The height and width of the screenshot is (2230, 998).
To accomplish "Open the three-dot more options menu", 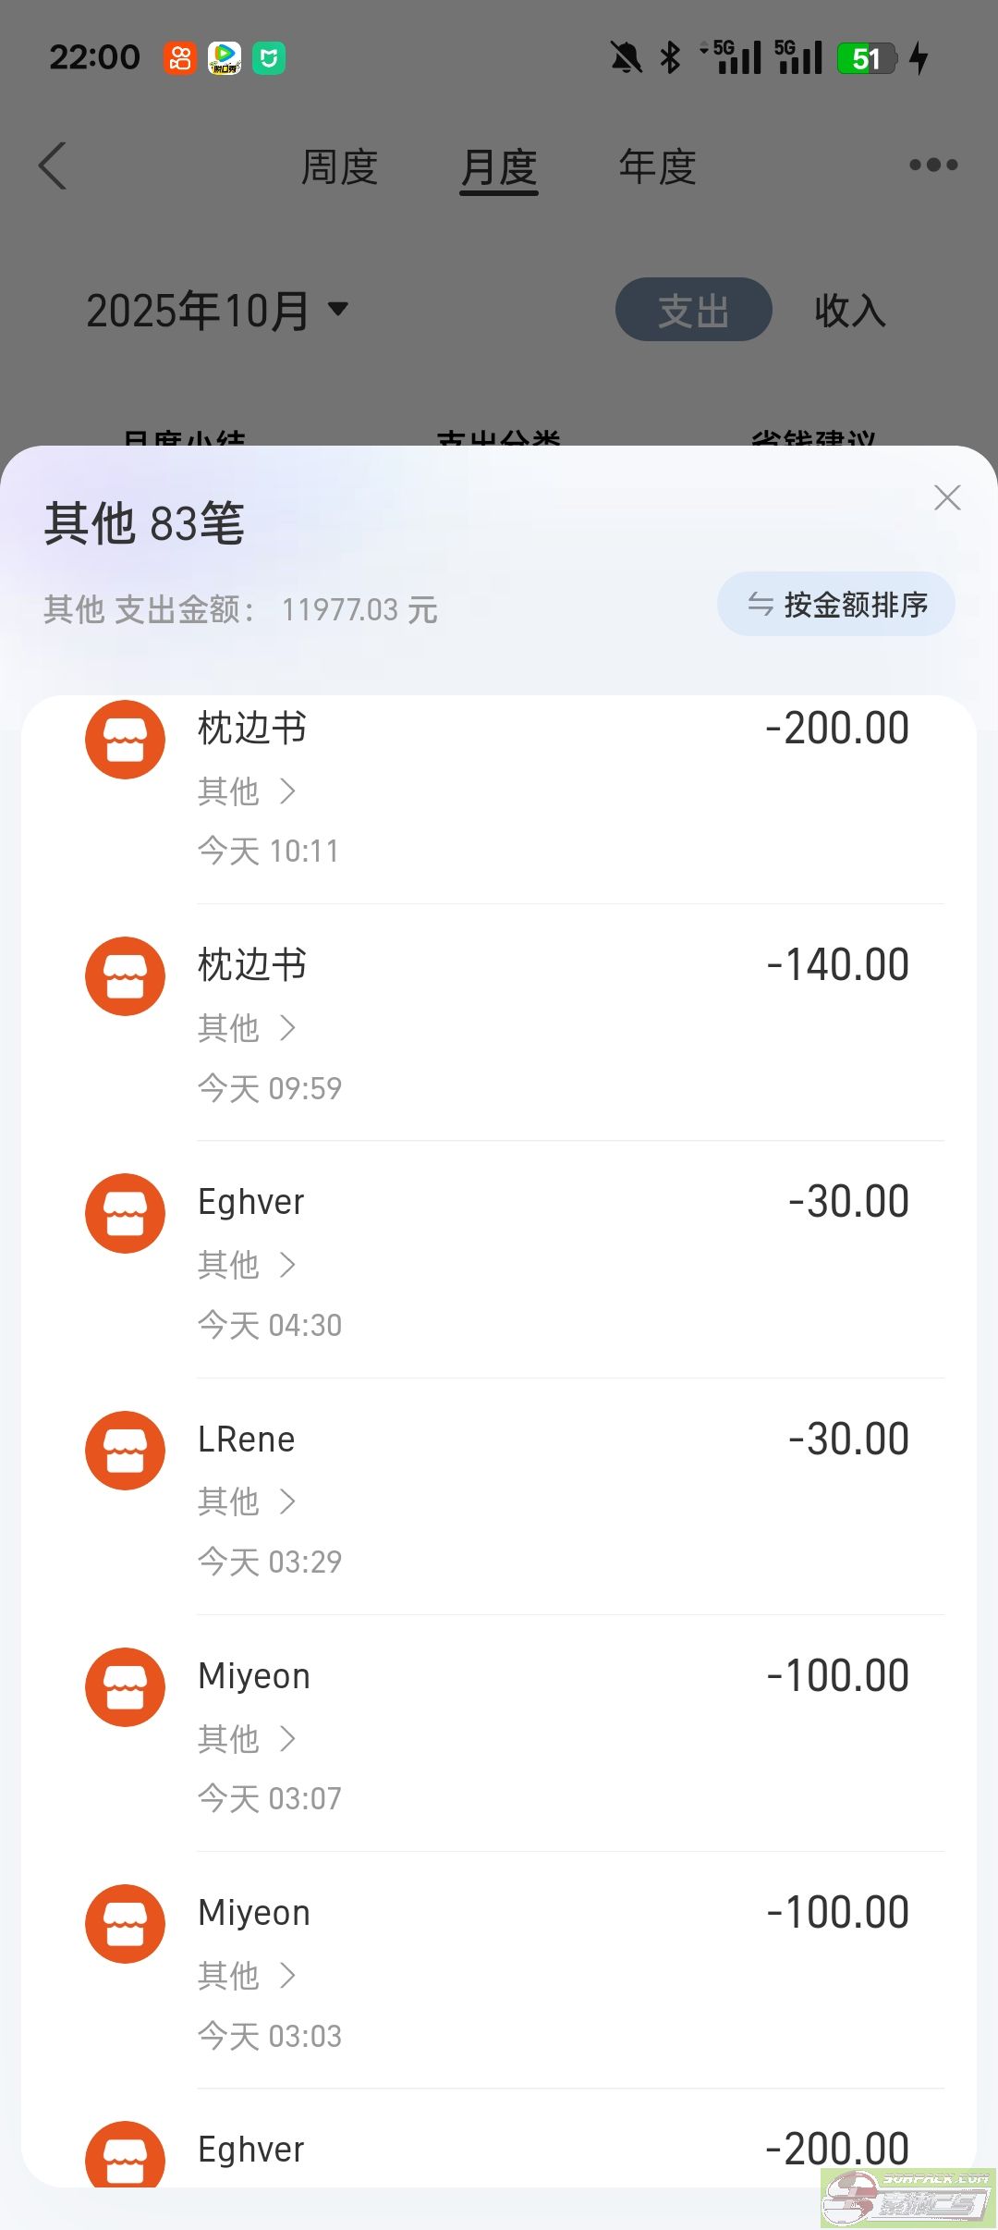I will click(933, 165).
